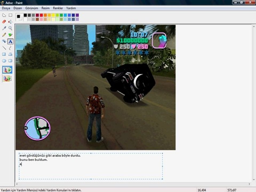Click the circular minimap radar in the picture
Viewport: 256px width, 192px height.
pyautogui.click(x=37, y=128)
